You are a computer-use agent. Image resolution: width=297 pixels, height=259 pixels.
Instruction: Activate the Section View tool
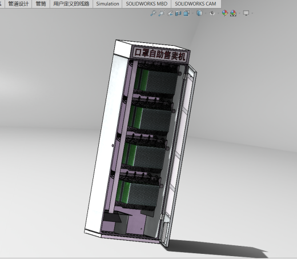click(178, 13)
